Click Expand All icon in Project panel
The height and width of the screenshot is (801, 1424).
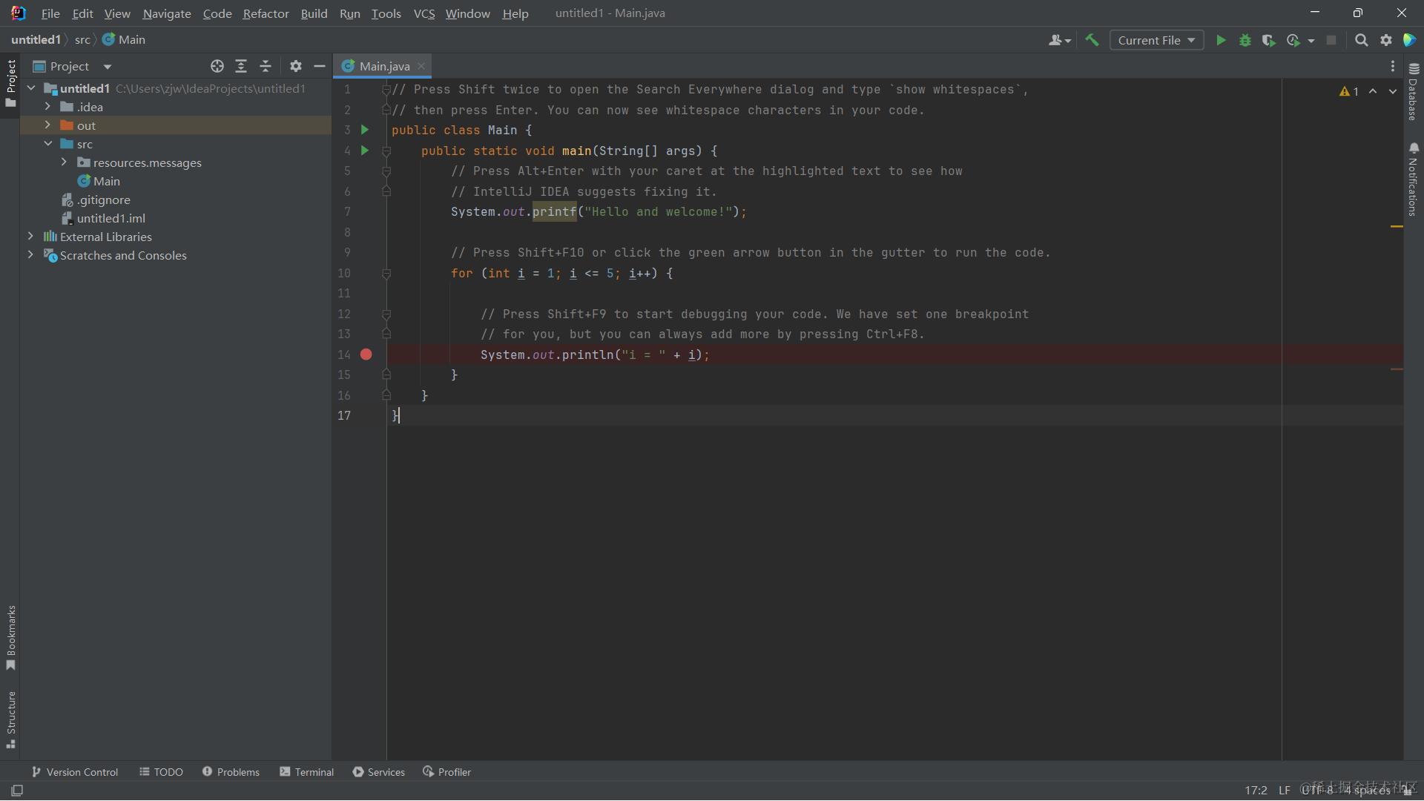(241, 66)
